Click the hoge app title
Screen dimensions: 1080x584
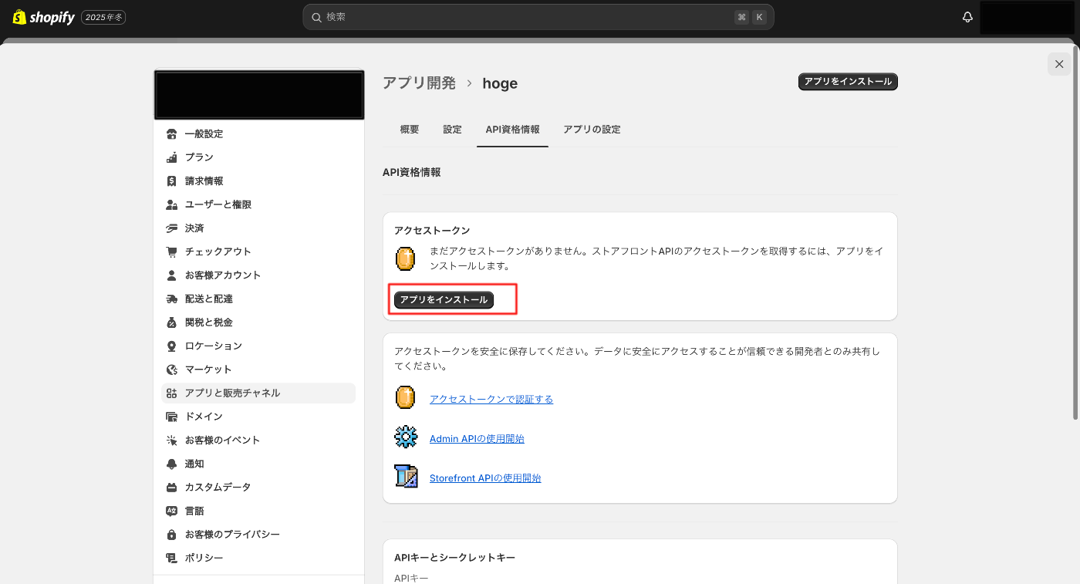click(500, 83)
